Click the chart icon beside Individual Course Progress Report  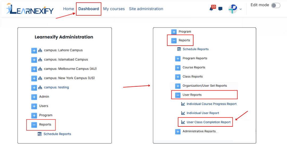coord(183,104)
